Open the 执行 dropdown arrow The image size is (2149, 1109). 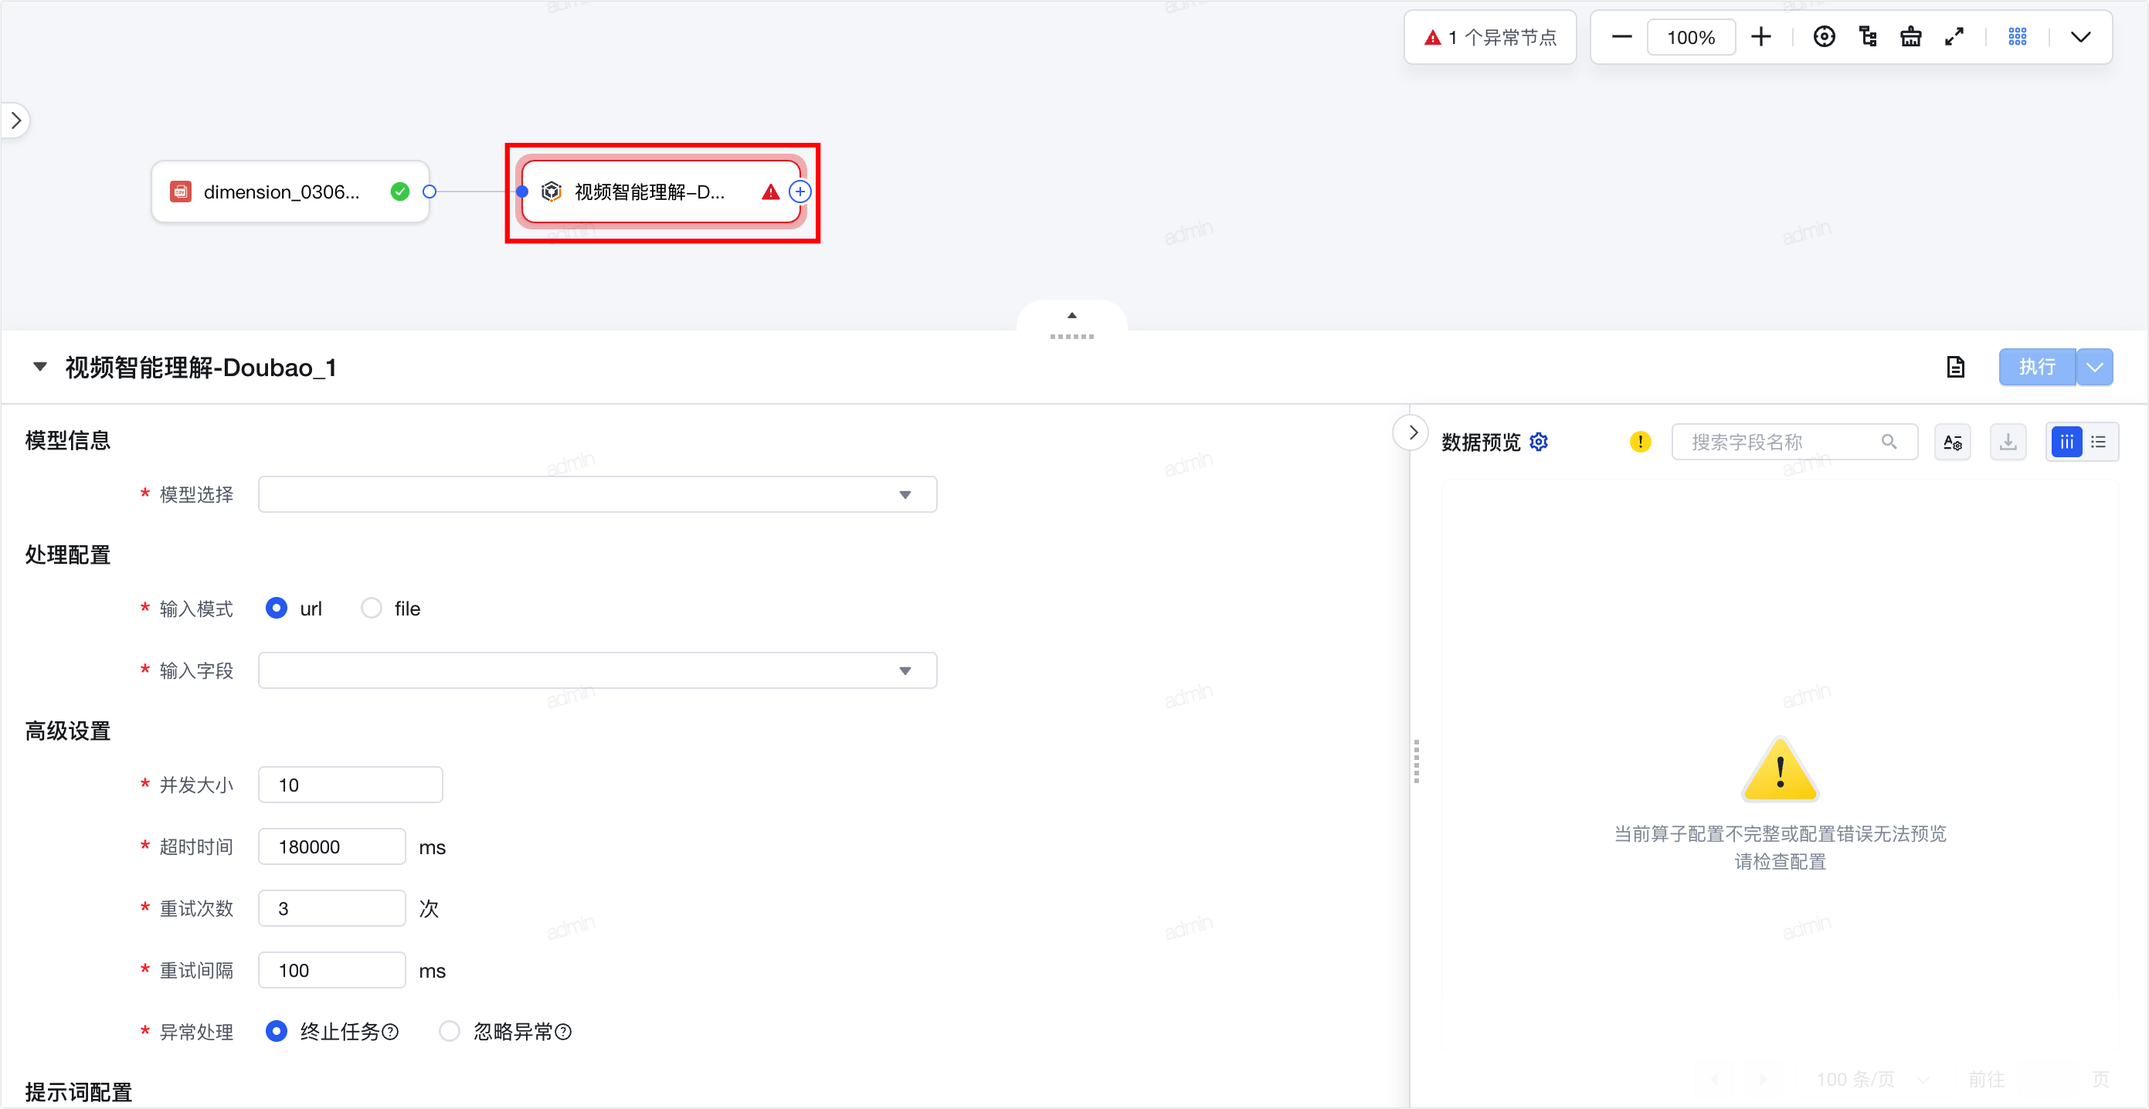pos(2094,367)
